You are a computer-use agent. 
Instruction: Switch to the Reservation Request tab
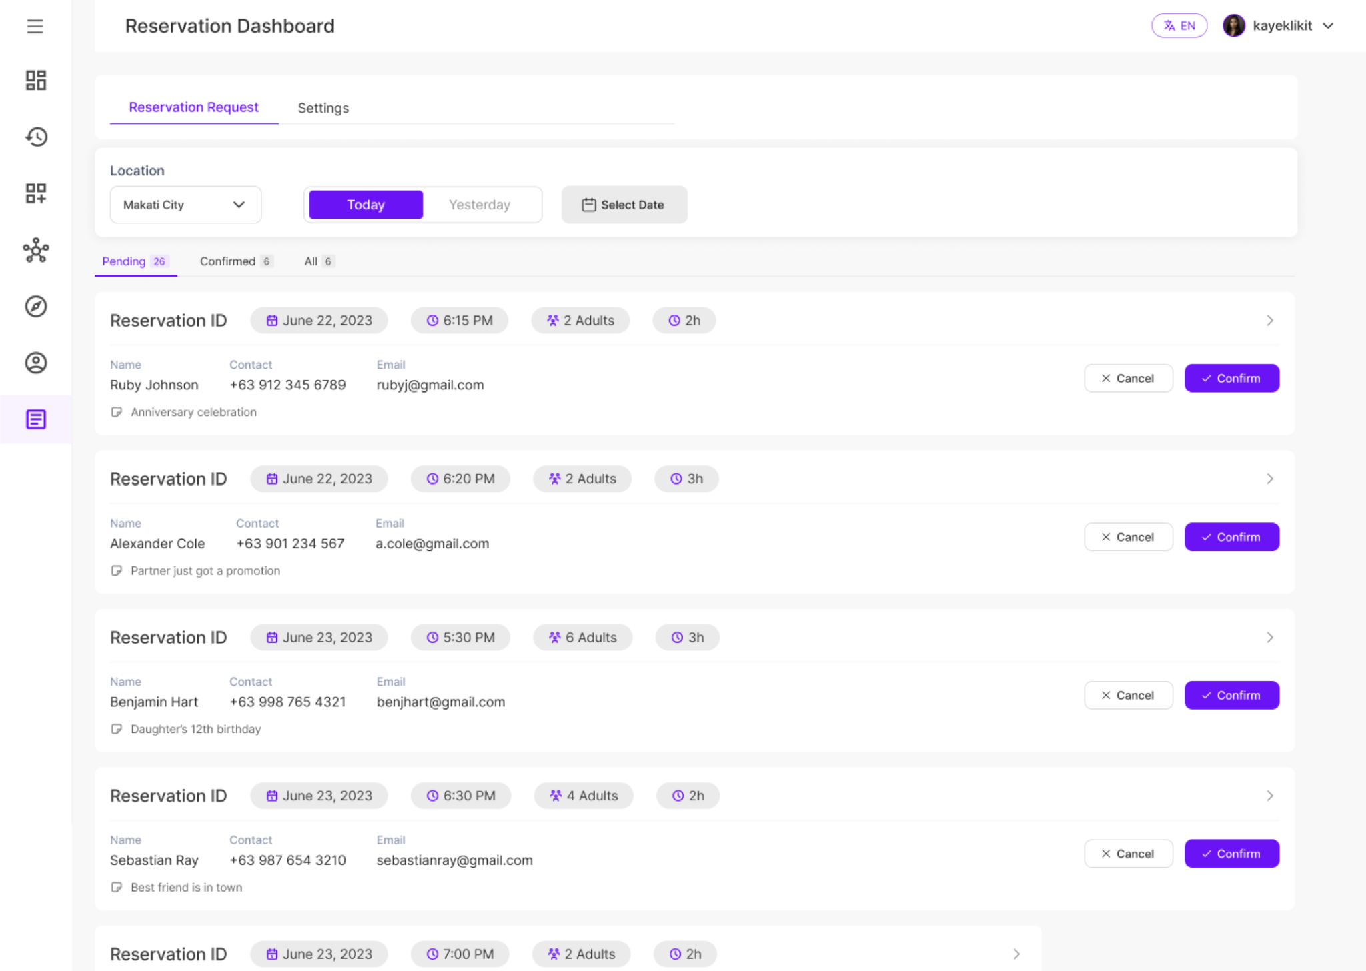193,107
